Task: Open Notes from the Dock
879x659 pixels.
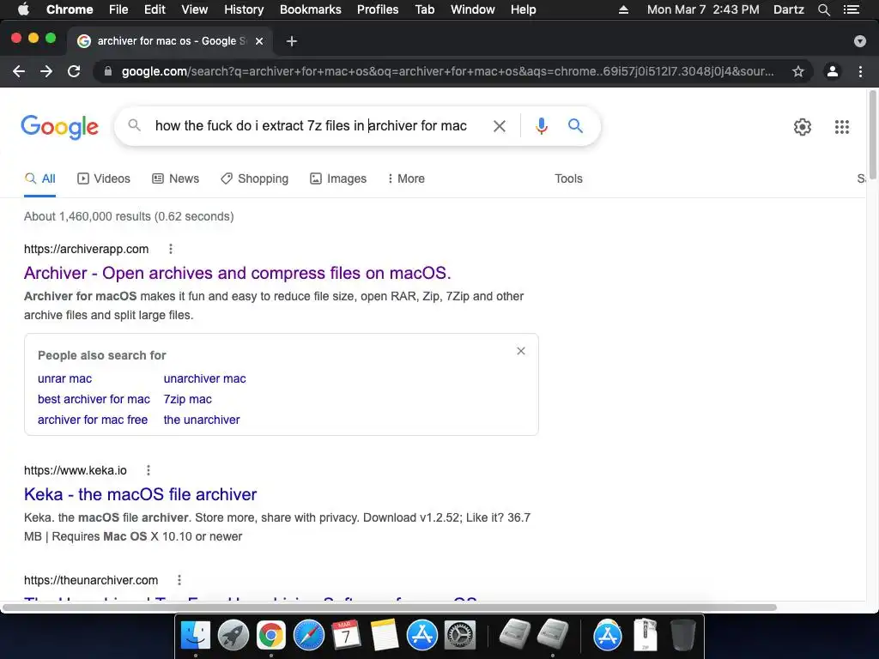Action: click(385, 636)
